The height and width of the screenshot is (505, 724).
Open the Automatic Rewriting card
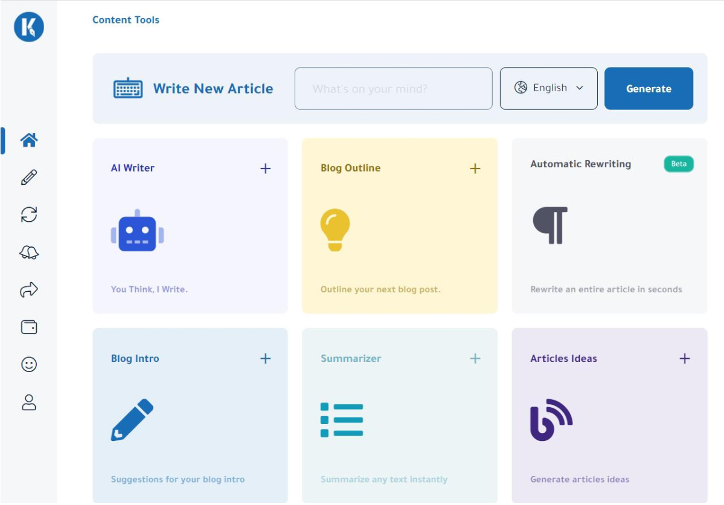pos(609,225)
